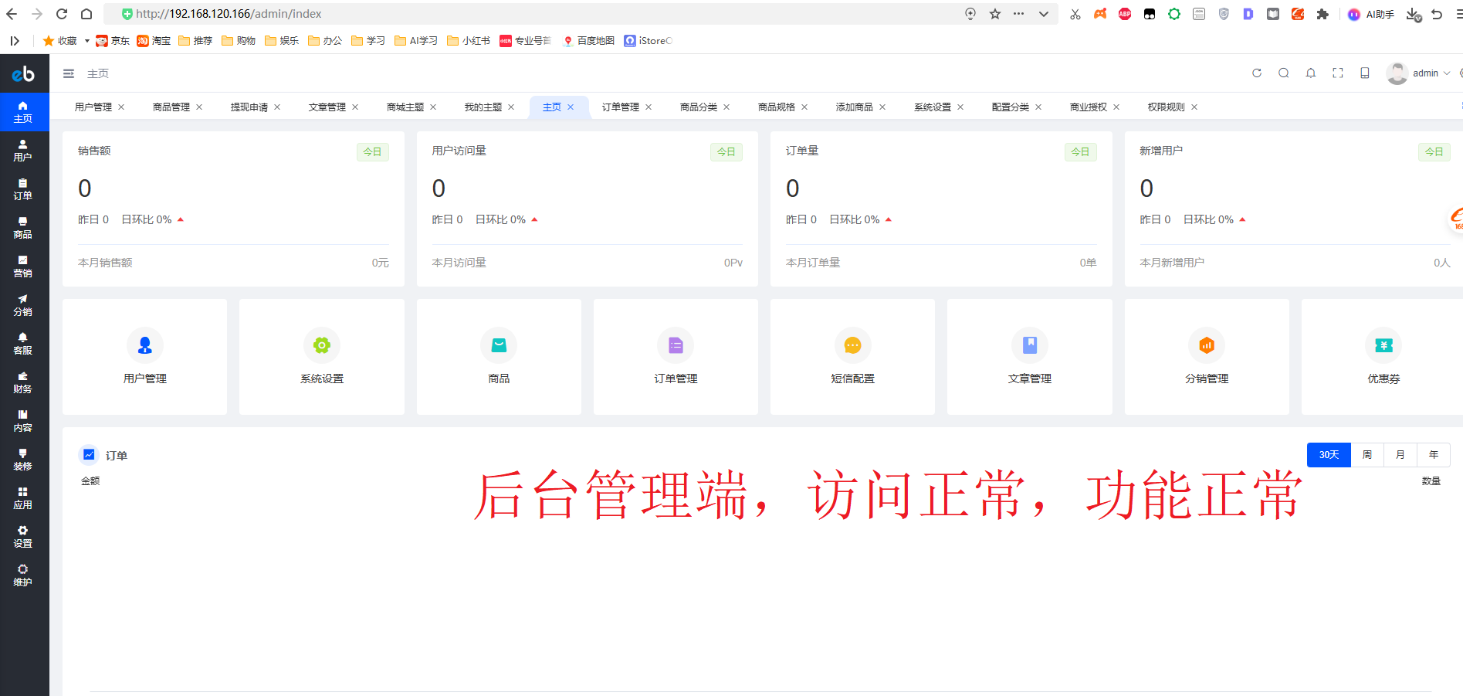This screenshot has height=696, width=1463.
Task: Open 营销 section in the sidebar
Action: point(23,267)
